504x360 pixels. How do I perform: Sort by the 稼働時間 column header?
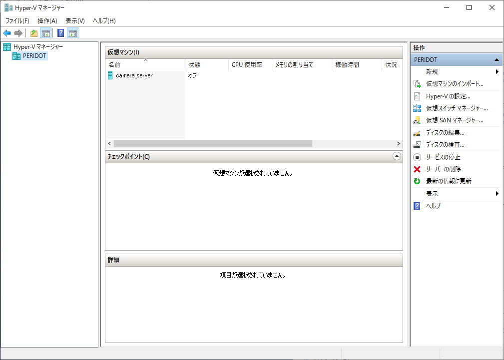357,65
